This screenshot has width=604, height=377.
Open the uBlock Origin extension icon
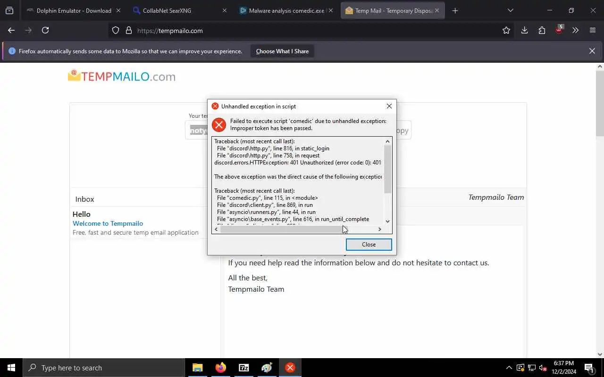coord(559,29)
